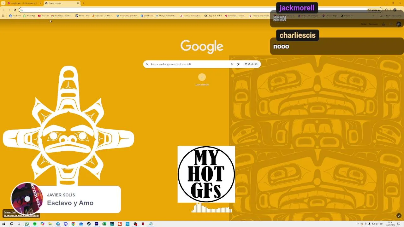Reload the page with refresh icon
Image resolution: width=404 pixels, height=227 pixels.
click(x=15, y=10)
